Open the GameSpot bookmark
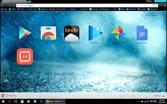 (x=104, y=9)
